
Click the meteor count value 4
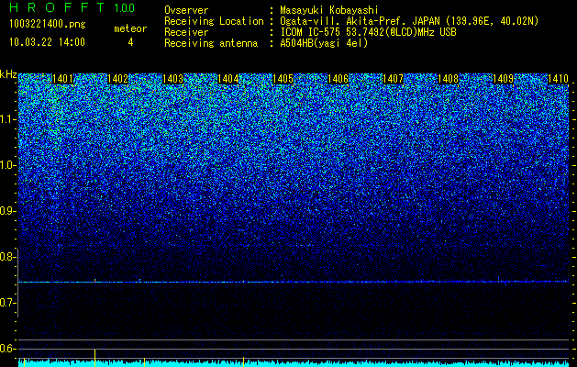click(130, 42)
